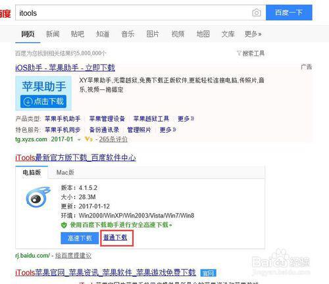Open the 图片 tab

(x=153, y=34)
